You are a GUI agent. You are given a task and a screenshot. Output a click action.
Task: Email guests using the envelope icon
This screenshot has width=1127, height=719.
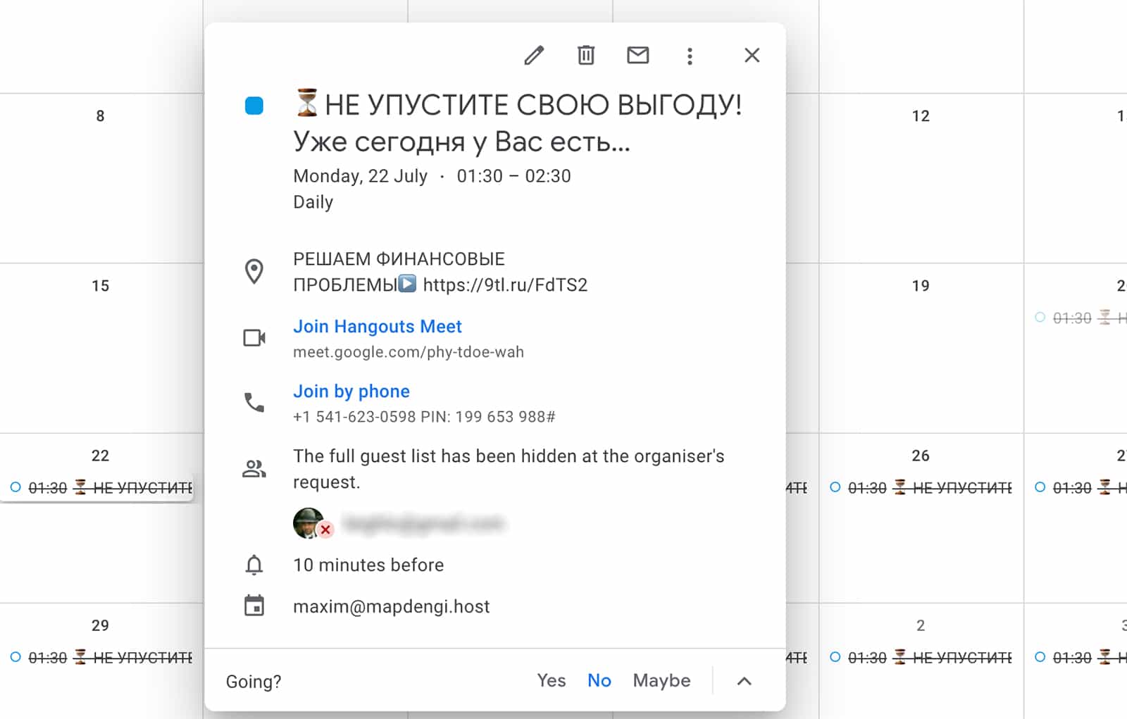[x=637, y=55]
